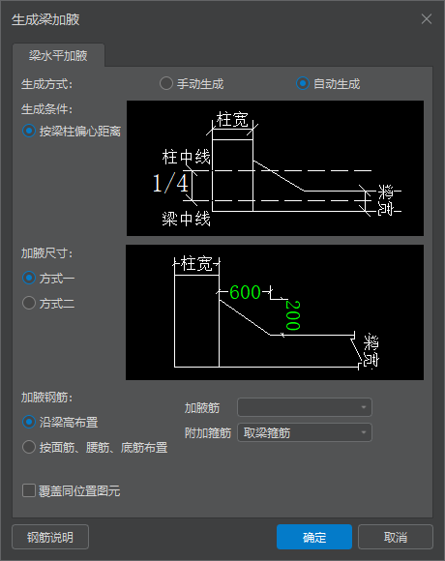Choose 按梁柱偏心距离 generation condition
This screenshot has height=561, width=445.
[x=72, y=131]
